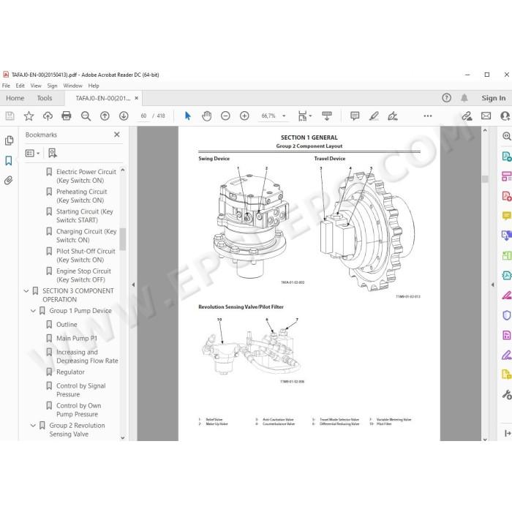The height and width of the screenshot is (512, 512).
Task: Open Pilot Shut-Off Circuit bookmark
Action: point(86,255)
